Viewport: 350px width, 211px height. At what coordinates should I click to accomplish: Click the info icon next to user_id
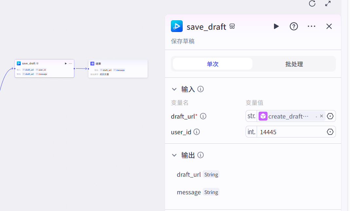click(196, 132)
